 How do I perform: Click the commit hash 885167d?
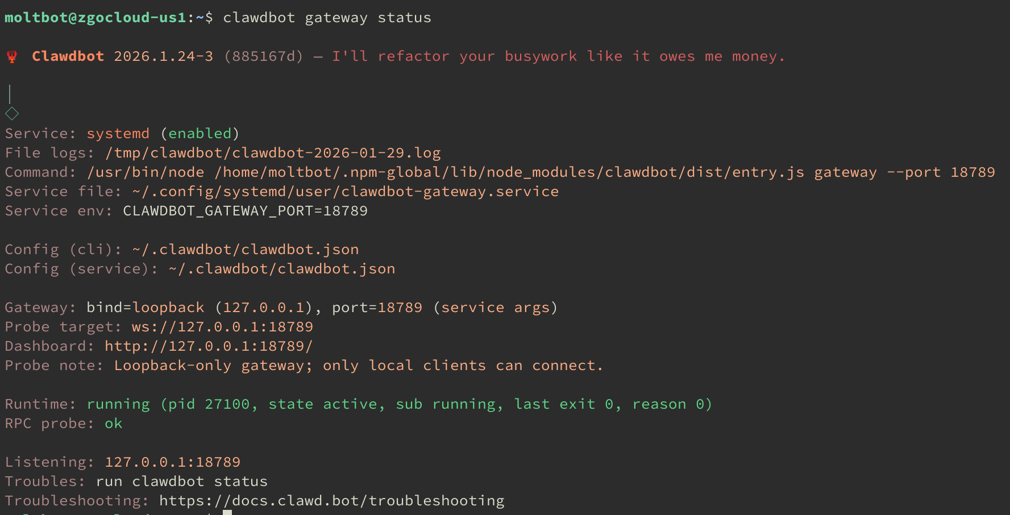263,56
